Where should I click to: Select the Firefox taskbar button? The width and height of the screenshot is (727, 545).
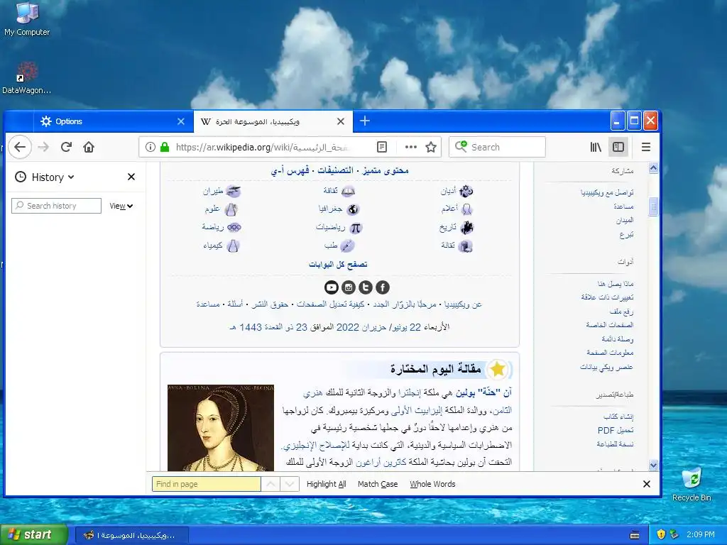tap(131, 535)
